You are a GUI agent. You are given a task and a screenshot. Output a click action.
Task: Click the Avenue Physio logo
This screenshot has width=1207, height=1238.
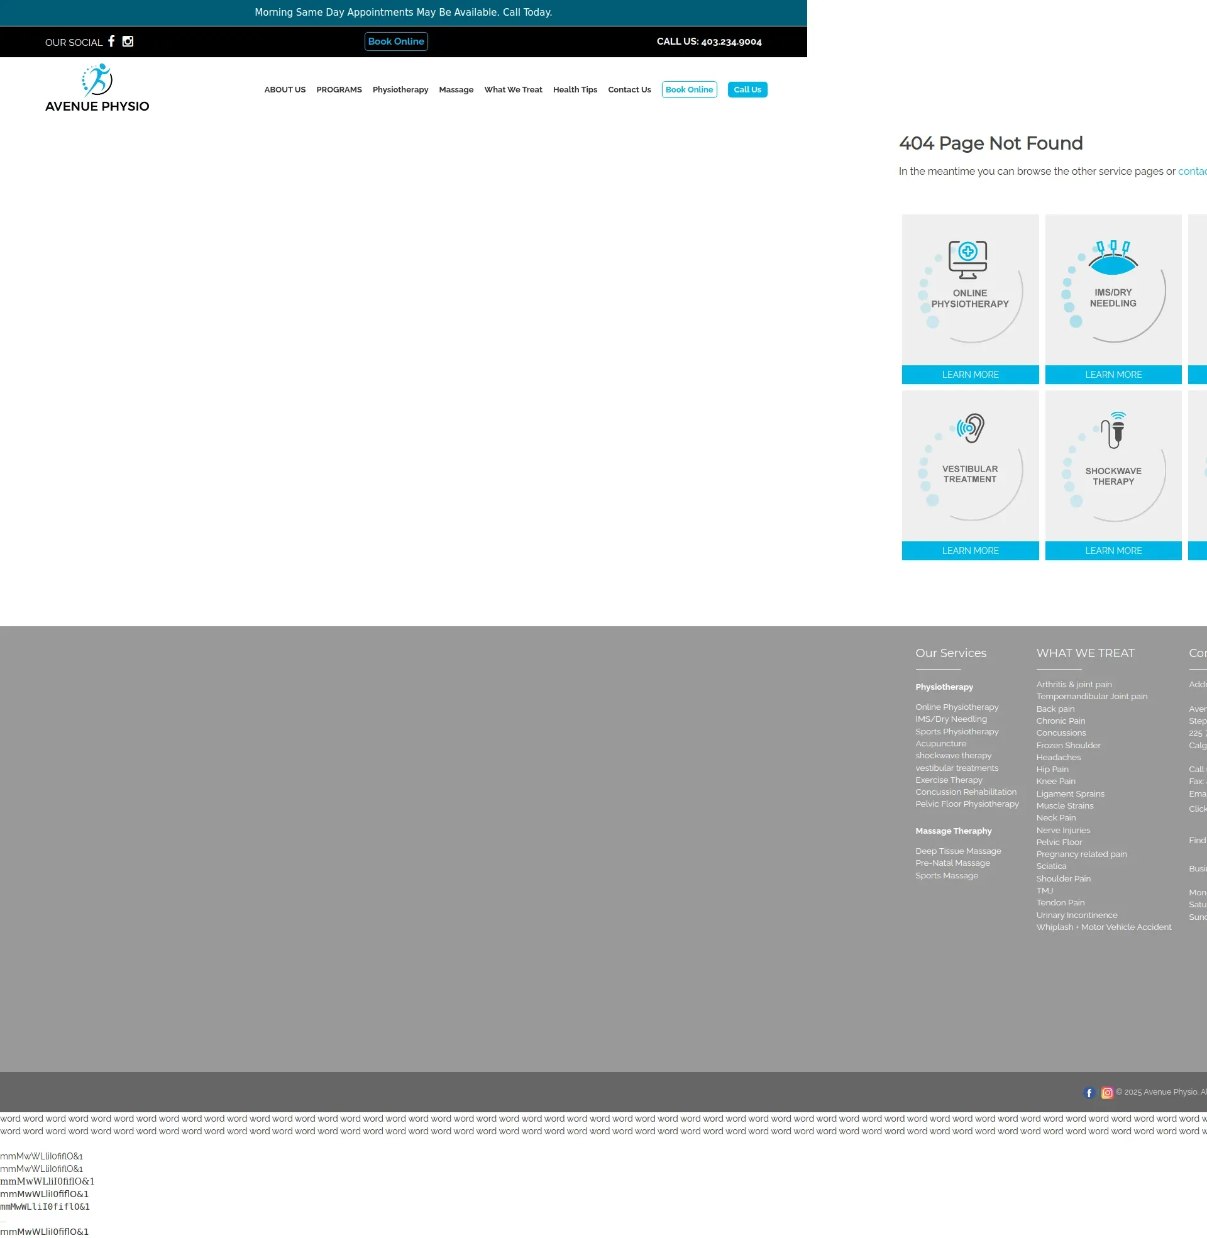click(x=97, y=88)
